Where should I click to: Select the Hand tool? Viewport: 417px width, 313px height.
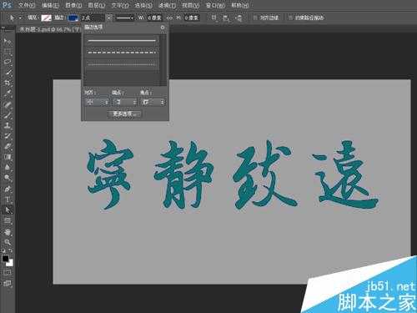click(x=8, y=231)
